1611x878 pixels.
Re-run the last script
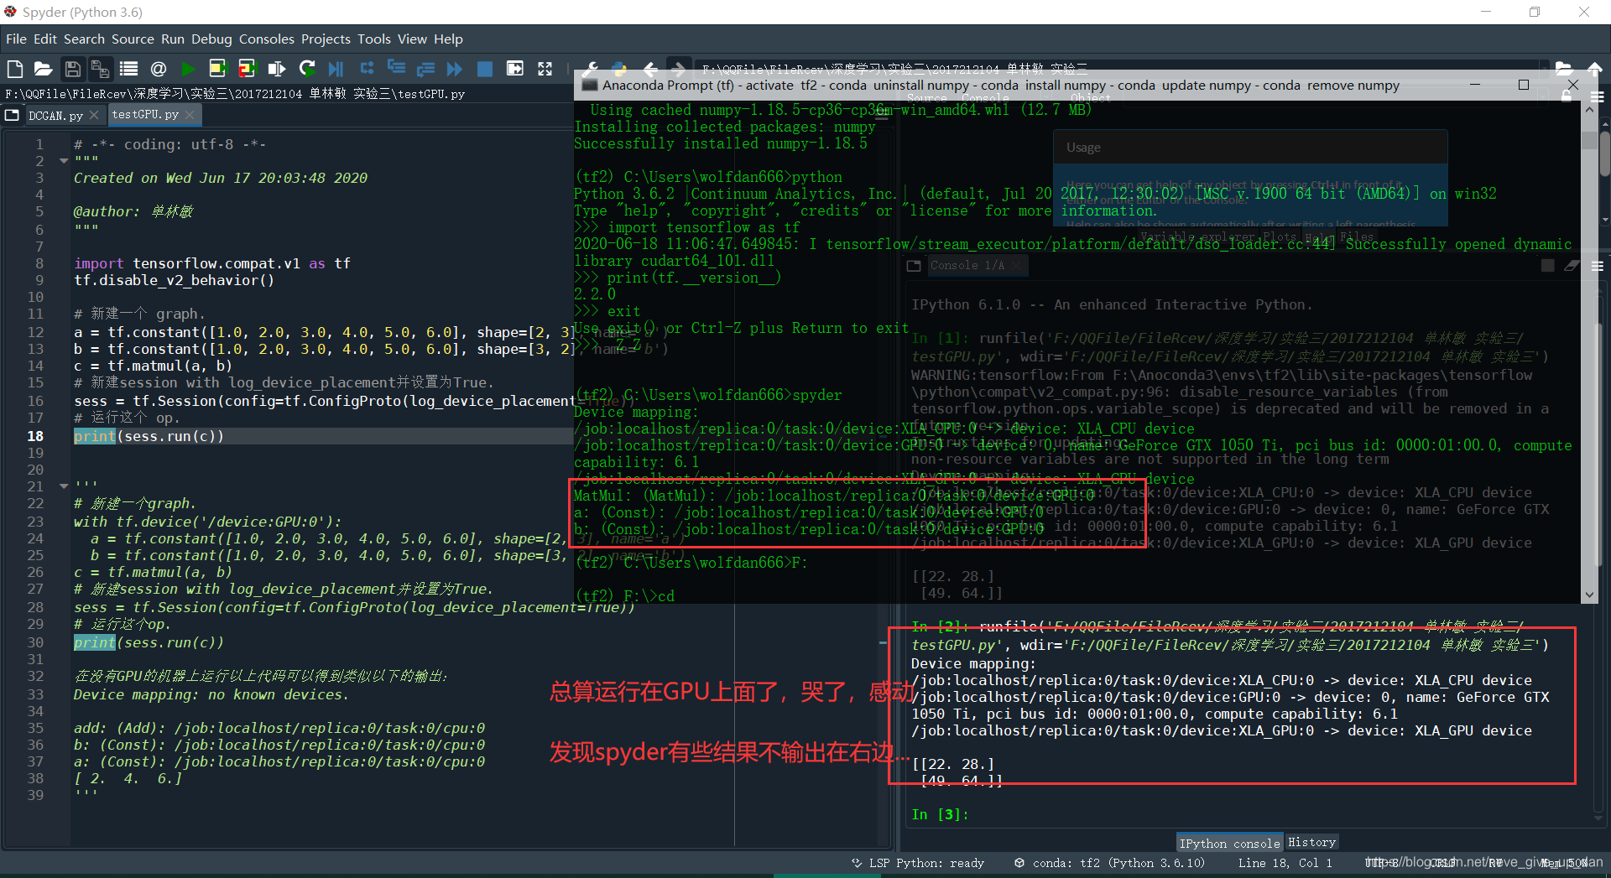307,69
